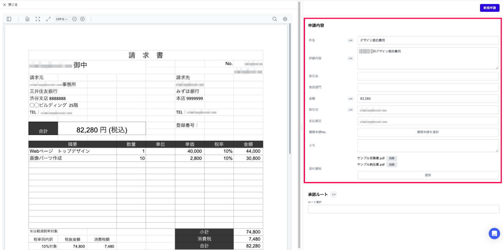Screen dimensions: 503x250
Task: Focus the 件名 input field
Action: [428, 40]
